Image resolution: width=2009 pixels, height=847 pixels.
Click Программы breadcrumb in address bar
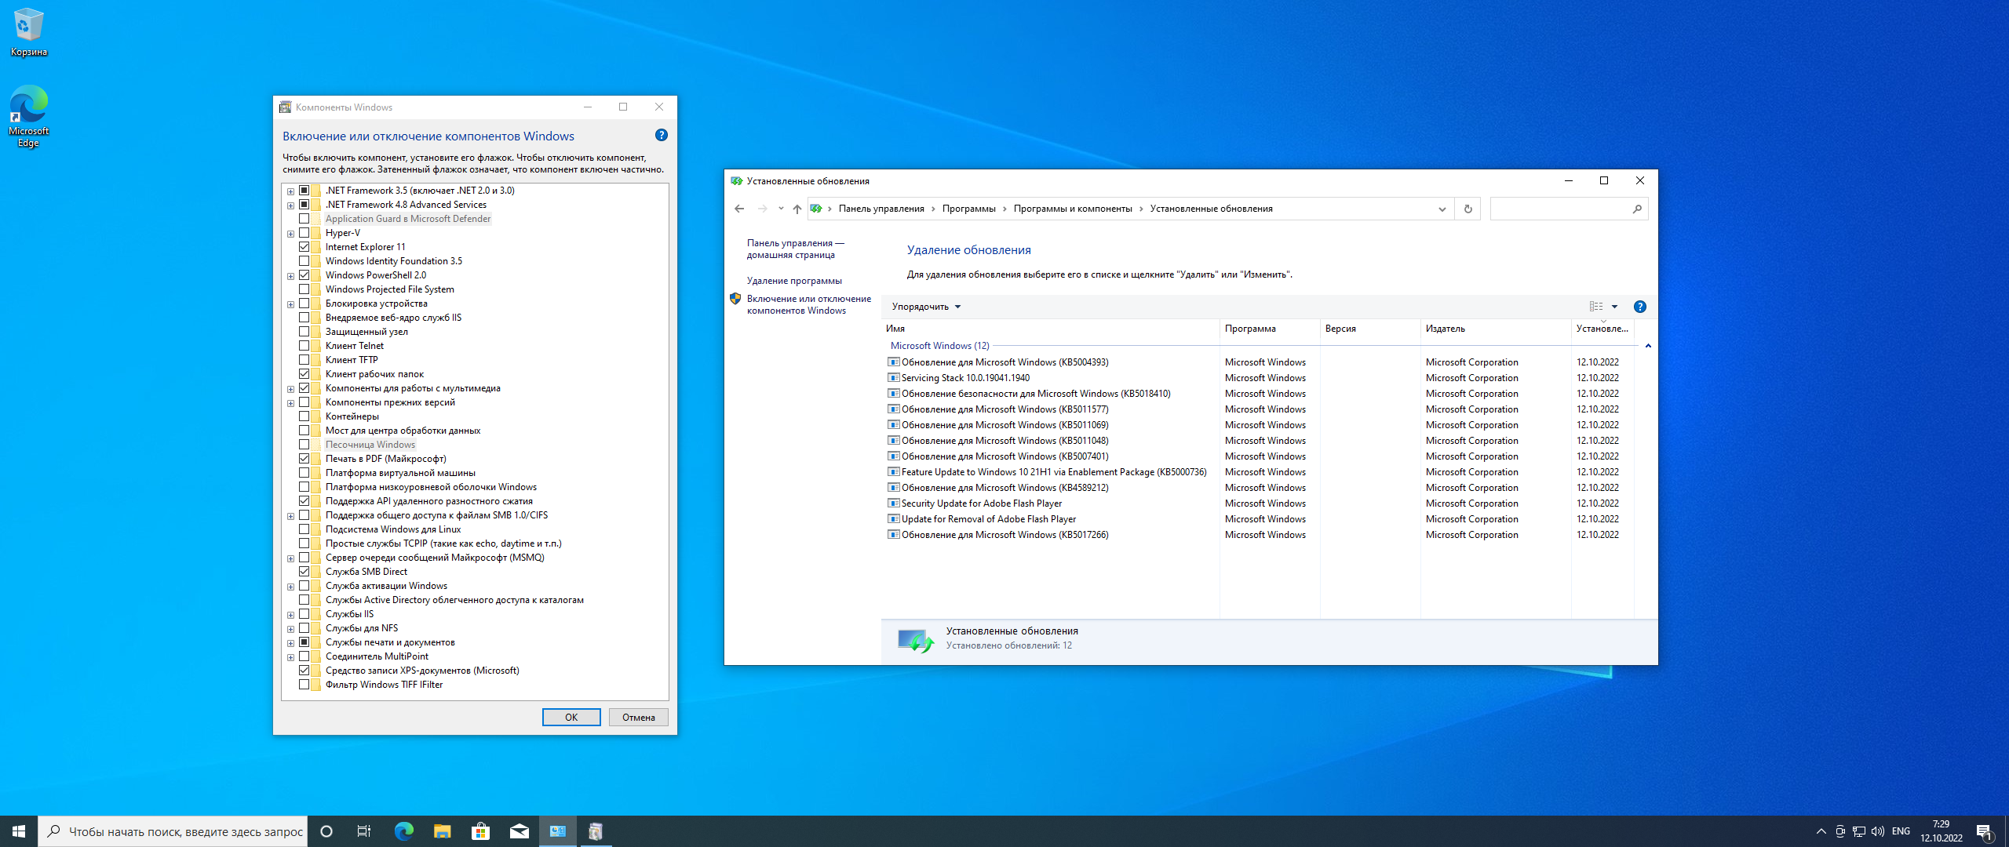coord(968,209)
